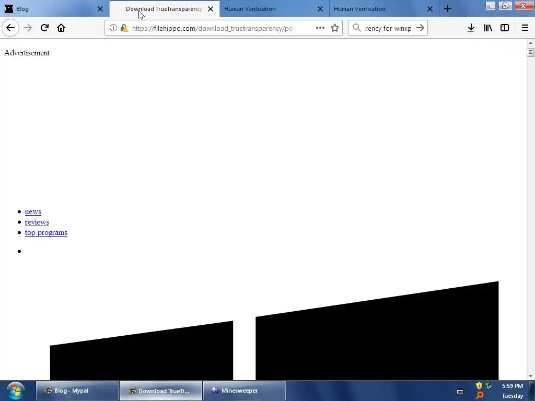Click the padlock warning security icon
This screenshot has width=535, height=401.
(x=124, y=28)
